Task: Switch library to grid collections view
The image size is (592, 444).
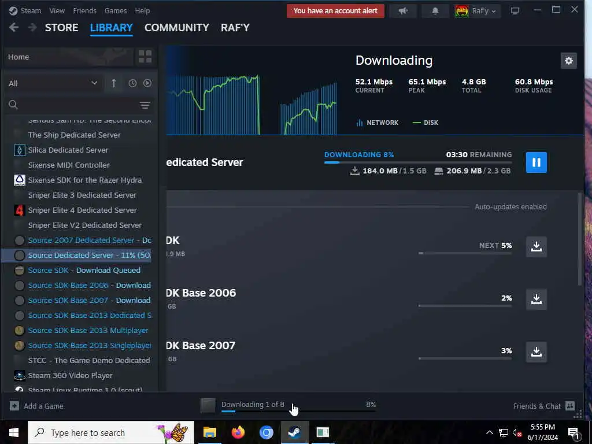Action: pos(145,57)
